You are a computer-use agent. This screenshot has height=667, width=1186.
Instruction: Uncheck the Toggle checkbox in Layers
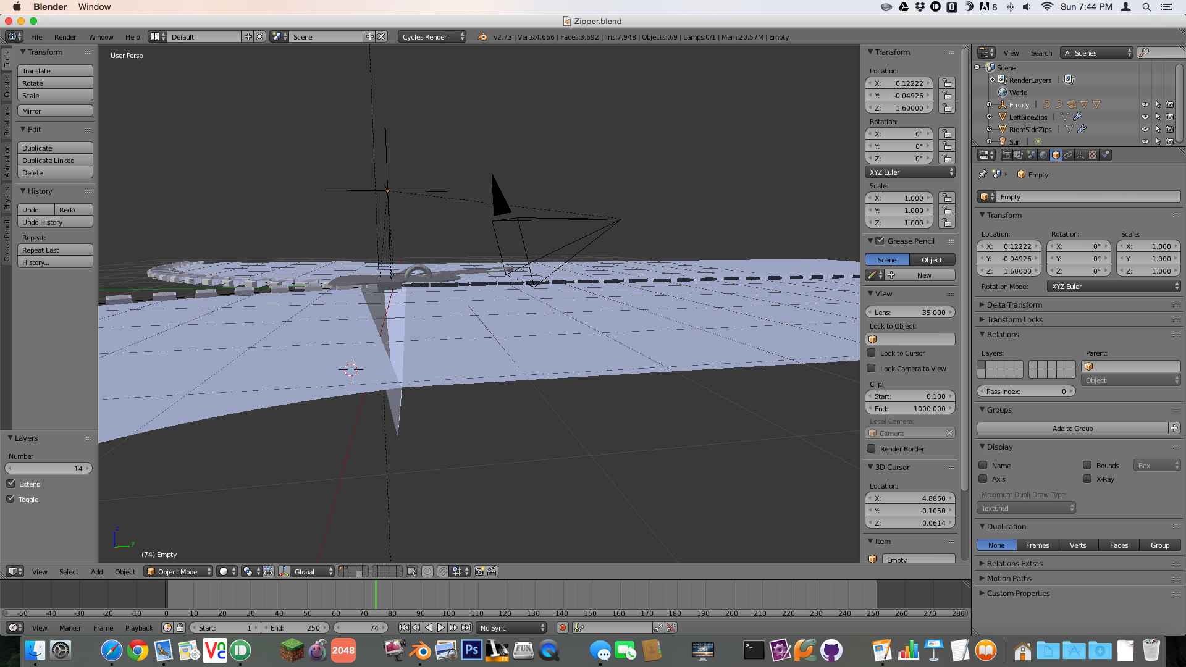pos(11,500)
